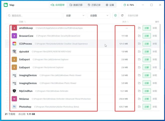Open folder icon for MpCmdRun
Screen dimensions: 165x121
pos(139,91)
